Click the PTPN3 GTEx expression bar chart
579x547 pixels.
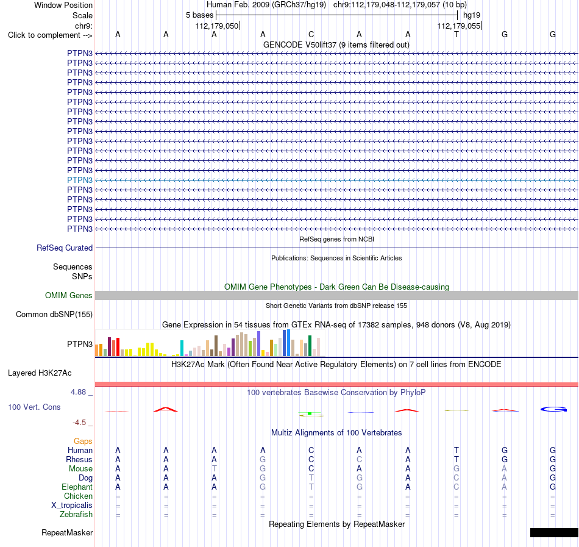coord(210,343)
